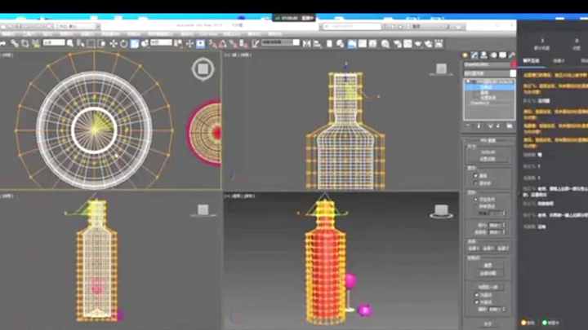Collapse the modifier parameters rollout header
The image size is (588, 330).
(488, 140)
